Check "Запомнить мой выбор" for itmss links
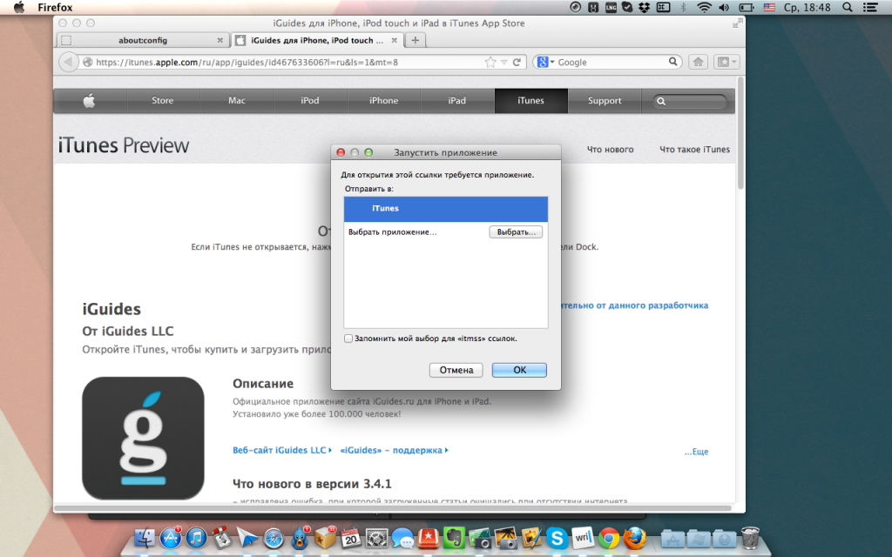 point(348,339)
